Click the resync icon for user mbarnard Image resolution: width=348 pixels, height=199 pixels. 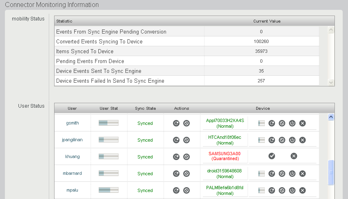[176, 174]
